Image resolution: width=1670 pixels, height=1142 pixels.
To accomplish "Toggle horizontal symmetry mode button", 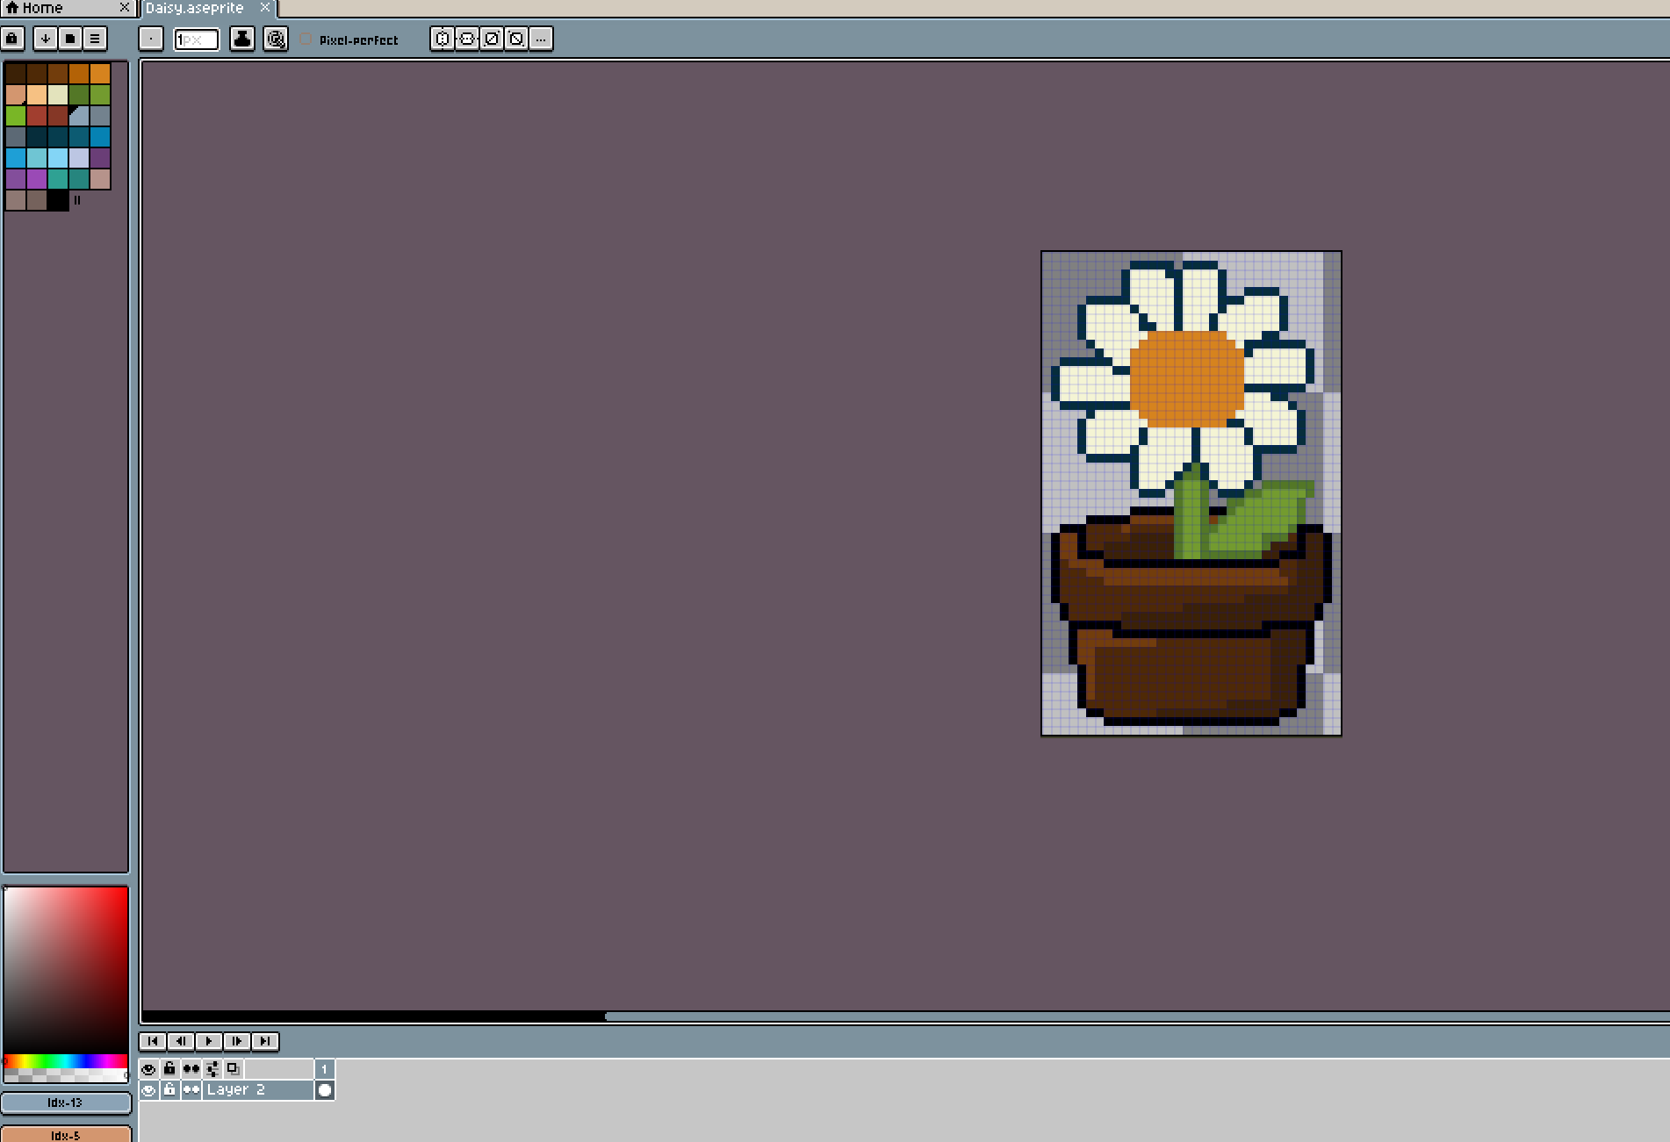I will click(443, 39).
